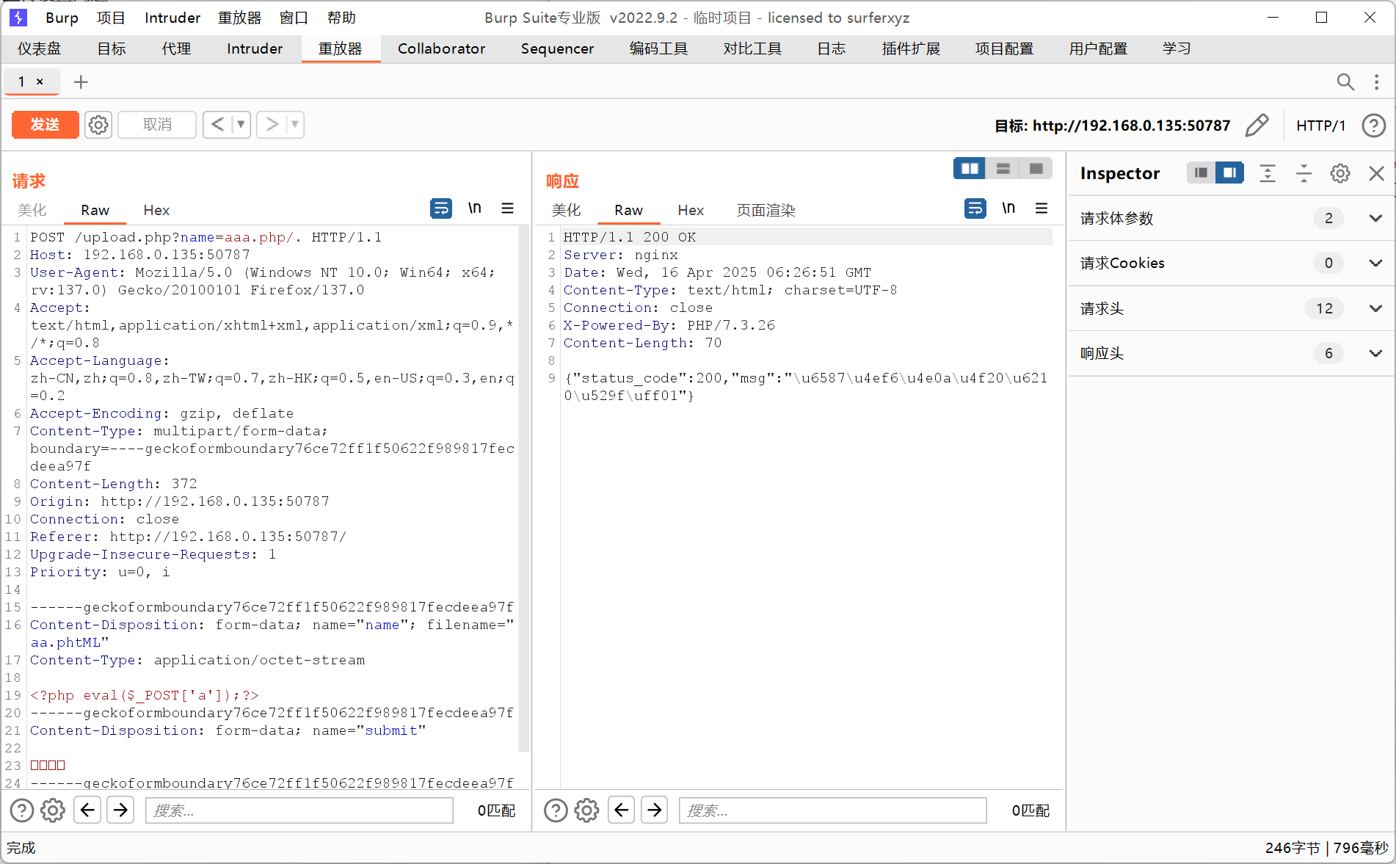
Task: Open the previous-history dropdown arrow
Action: (241, 125)
